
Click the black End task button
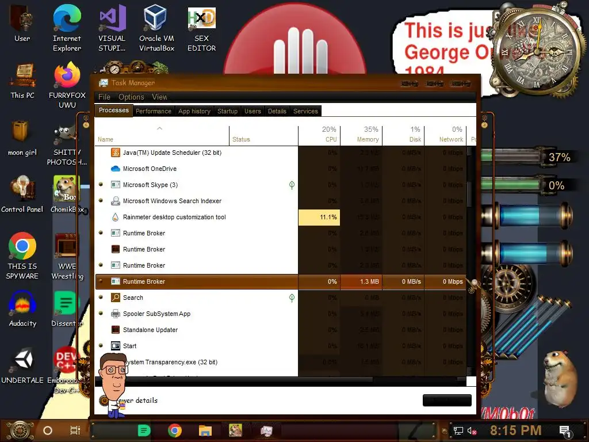tap(447, 401)
